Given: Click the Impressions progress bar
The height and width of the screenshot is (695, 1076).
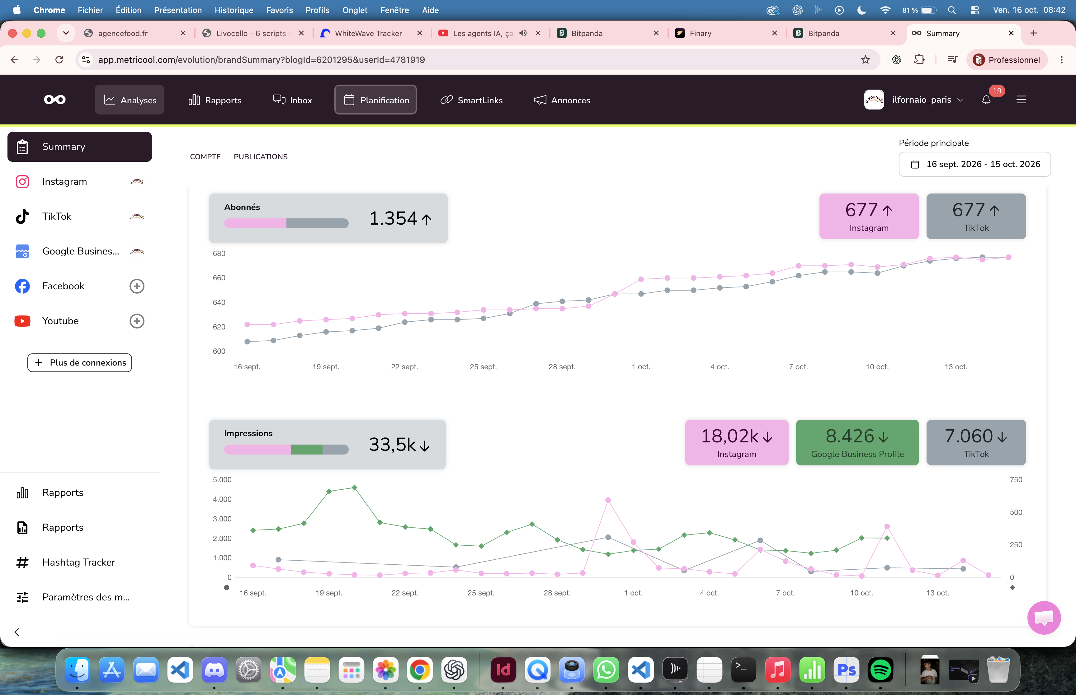Looking at the screenshot, I should (x=286, y=450).
